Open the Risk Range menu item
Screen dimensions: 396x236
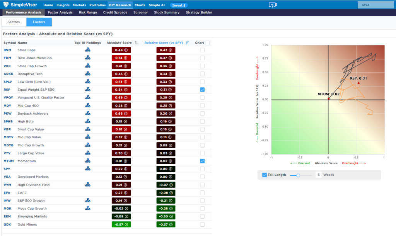pyautogui.click(x=88, y=12)
